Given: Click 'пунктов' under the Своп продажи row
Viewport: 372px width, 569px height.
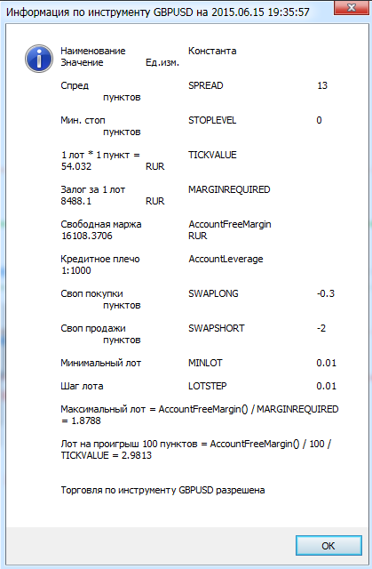Looking at the screenshot, I should (122, 340).
